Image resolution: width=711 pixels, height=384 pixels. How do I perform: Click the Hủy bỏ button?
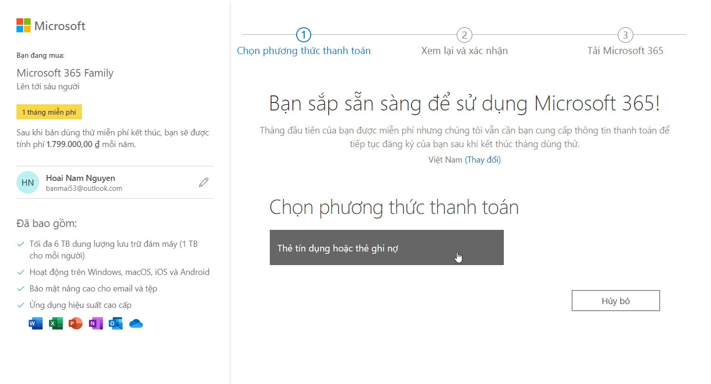point(616,301)
